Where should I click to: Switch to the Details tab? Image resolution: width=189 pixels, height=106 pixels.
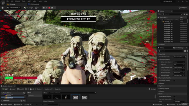pyautogui.click(x=162, y=48)
